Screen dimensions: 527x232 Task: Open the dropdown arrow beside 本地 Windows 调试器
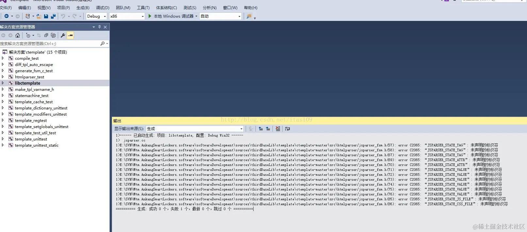click(x=196, y=16)
